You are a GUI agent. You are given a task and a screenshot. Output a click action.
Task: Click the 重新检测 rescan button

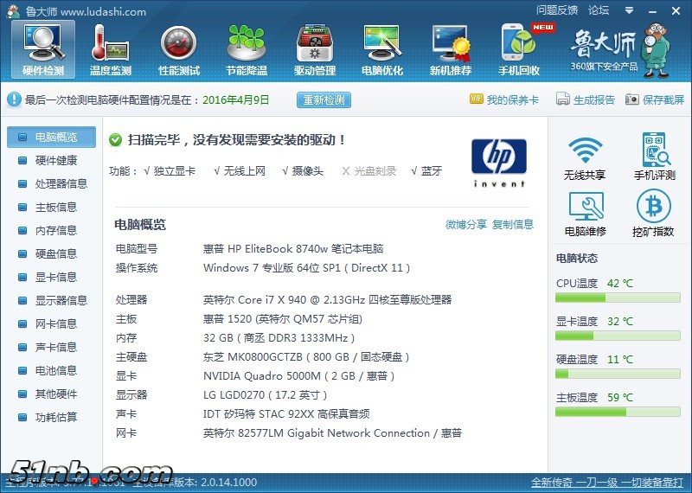pos(324,100)
